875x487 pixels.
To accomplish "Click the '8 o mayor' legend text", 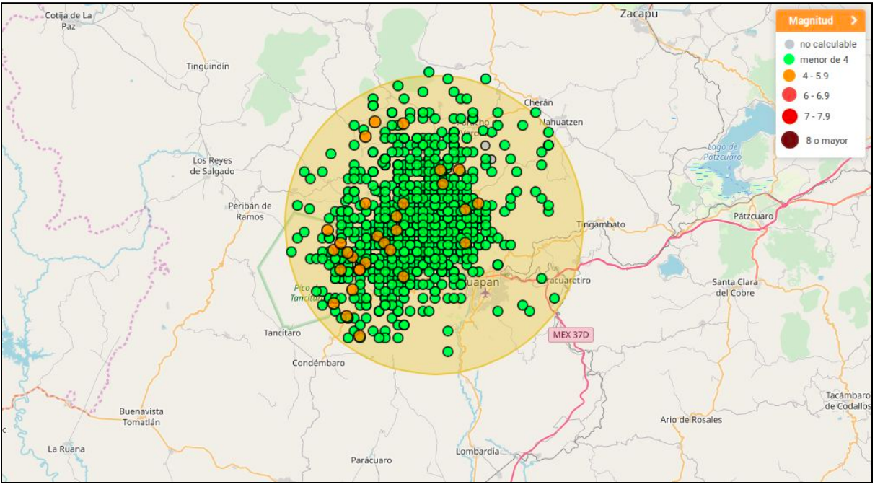I will pos(827,141).
